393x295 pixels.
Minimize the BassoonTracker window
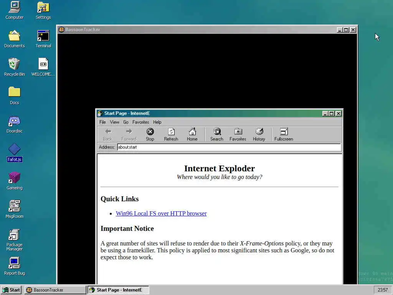[x=340, y=30]
